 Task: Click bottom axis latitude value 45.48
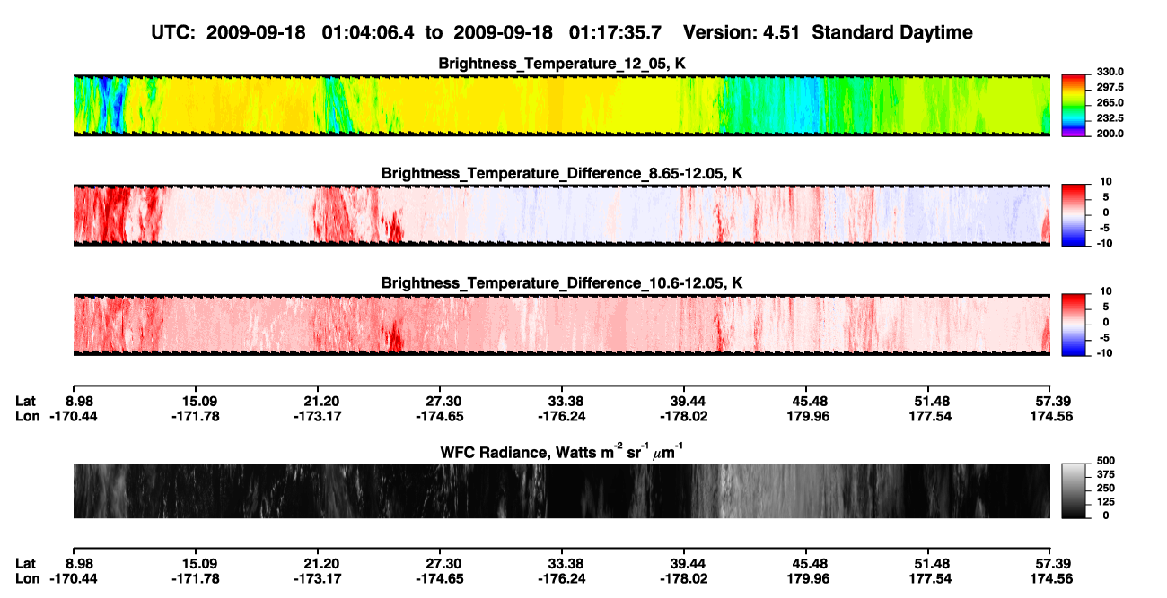[810, 563]
